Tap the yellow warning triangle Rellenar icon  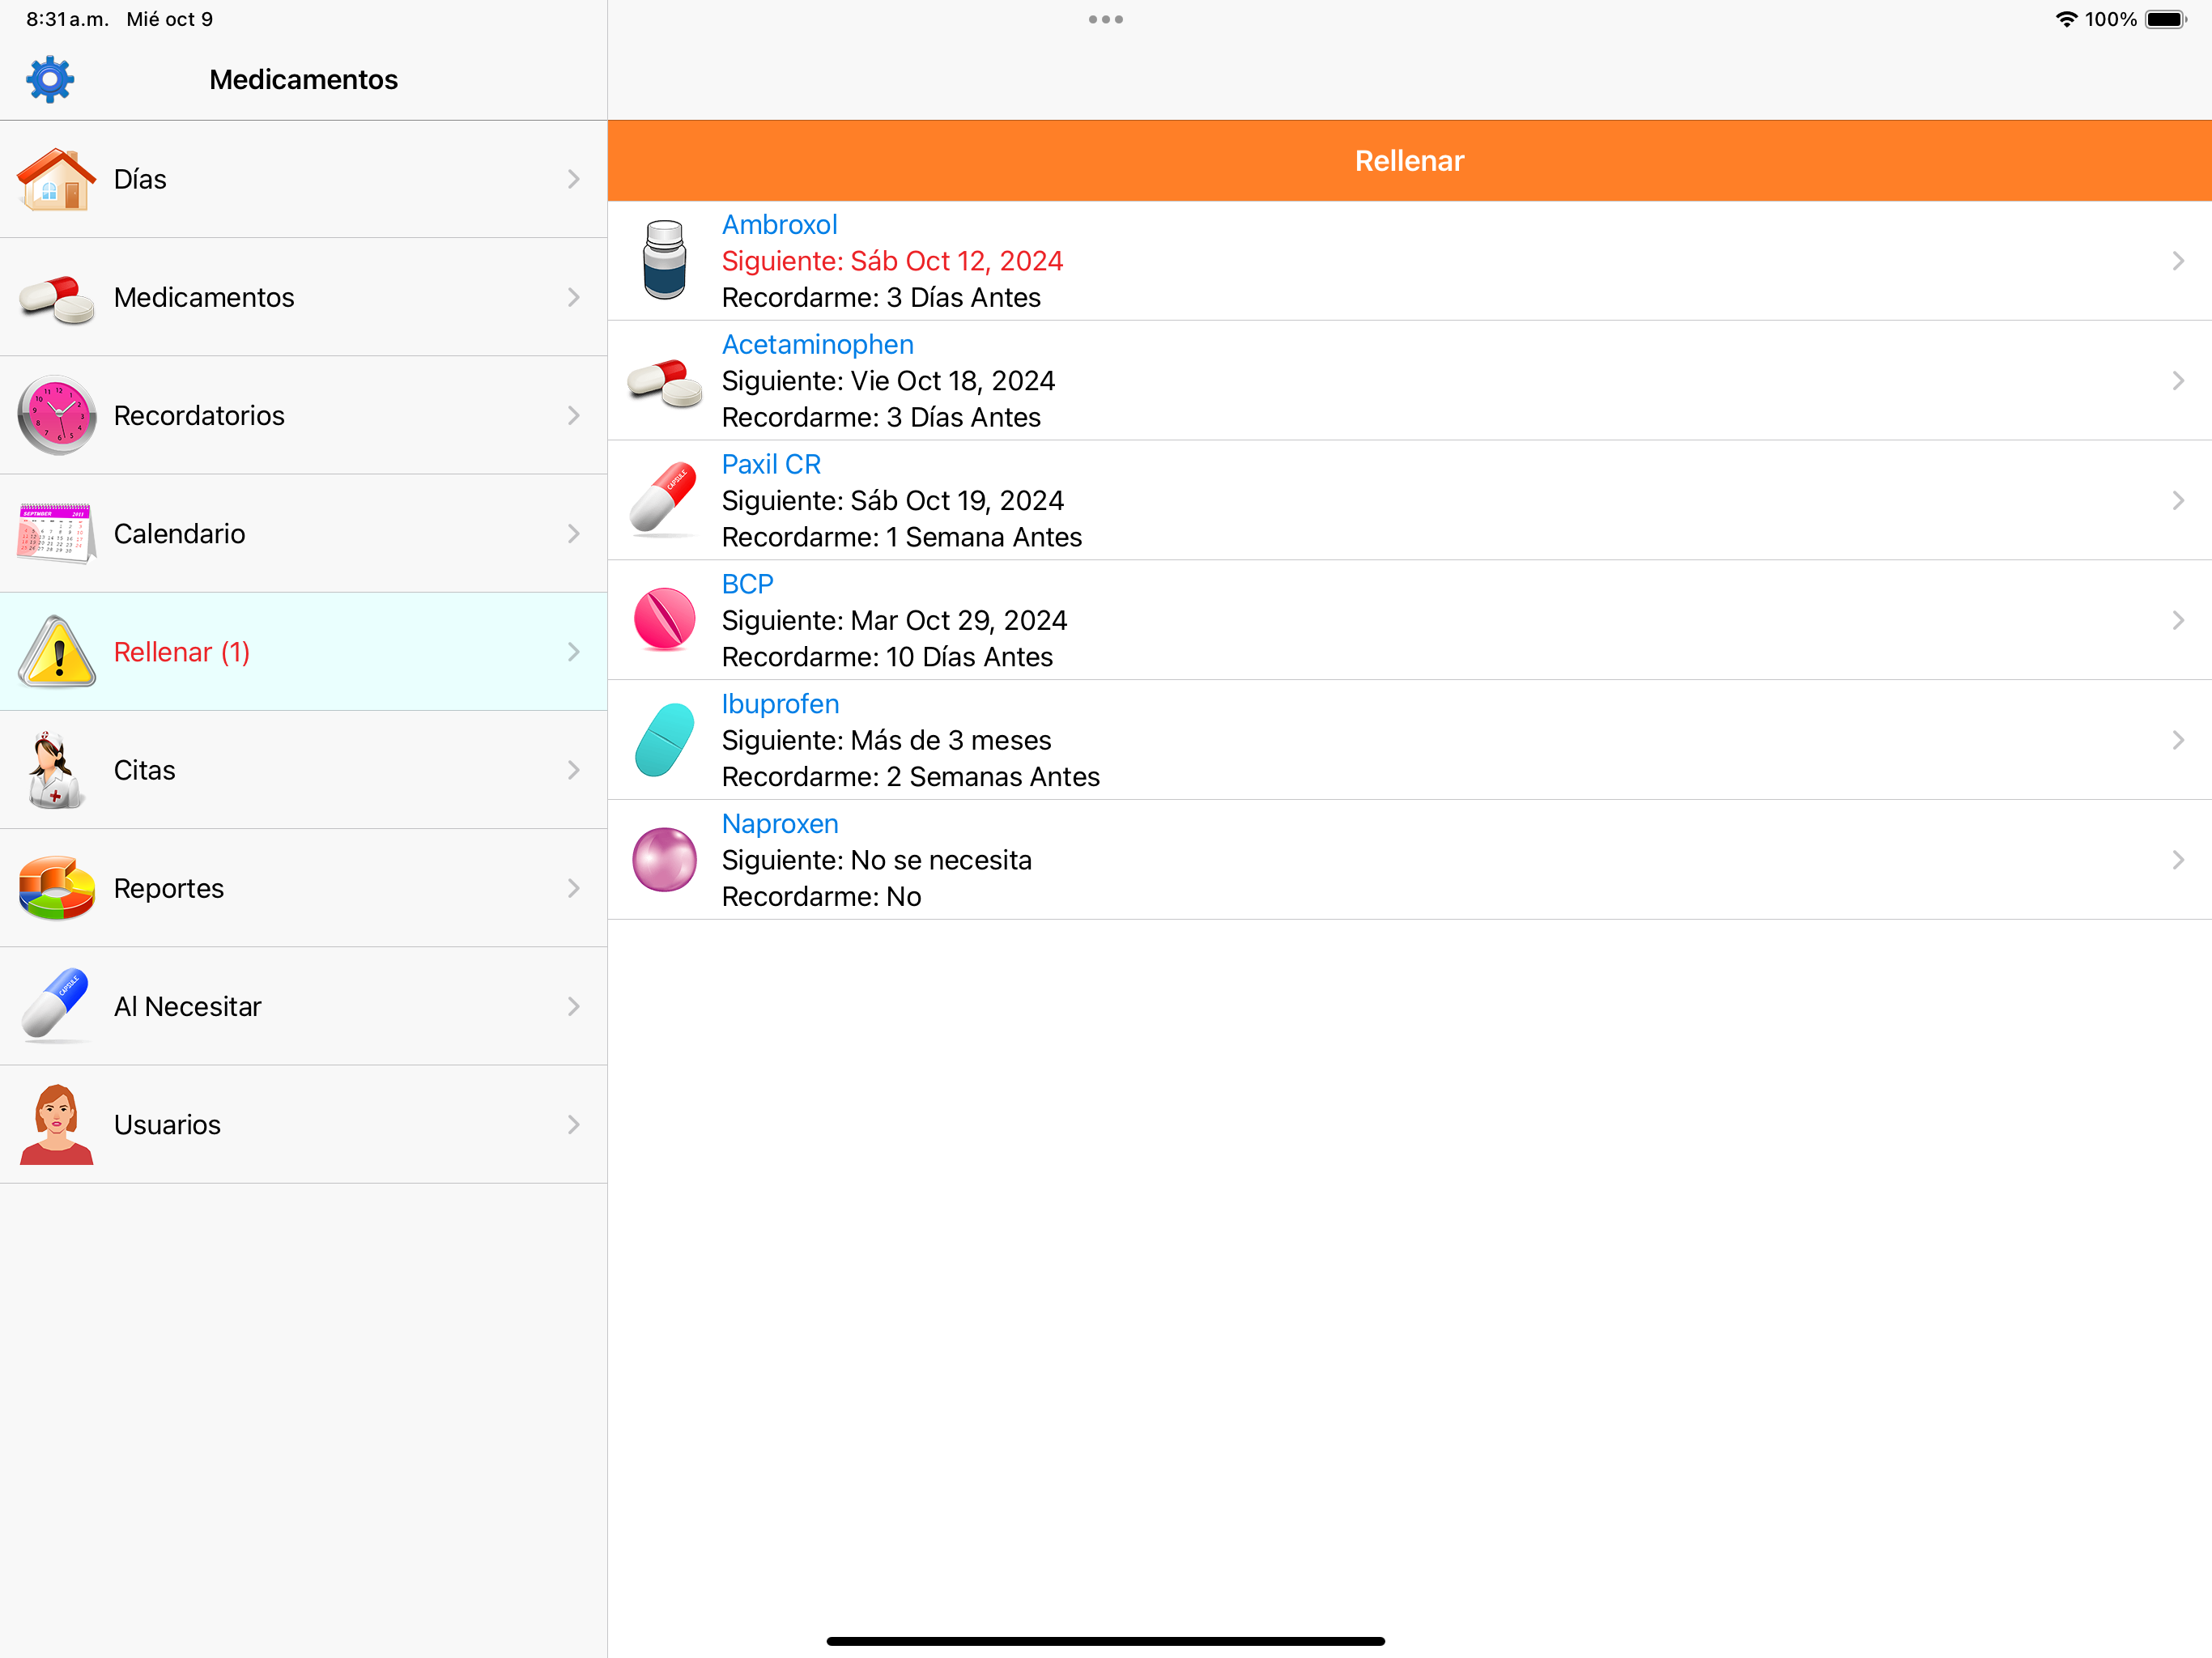tap(56, 652)
